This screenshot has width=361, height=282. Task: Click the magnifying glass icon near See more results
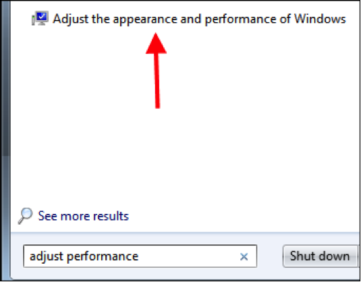point(25,216)
